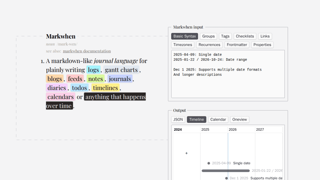Viewport: 320px width, 180px height.
Task: Switch to the Properties example tab
Action: [262, 45]
